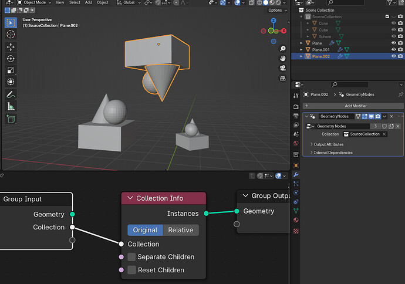Open the Select menu
405x284 pixels.
[x=75, y=2]
